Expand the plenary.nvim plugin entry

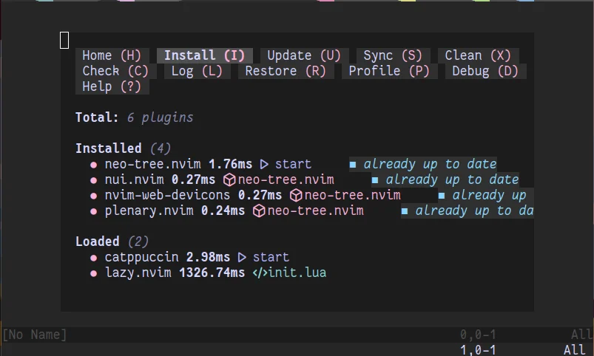149,210
